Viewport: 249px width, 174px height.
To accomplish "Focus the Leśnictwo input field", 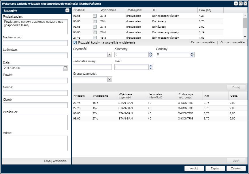I will point(35,55).
